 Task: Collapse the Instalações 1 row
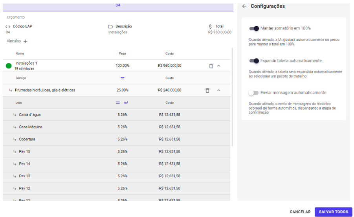point(218,66)
